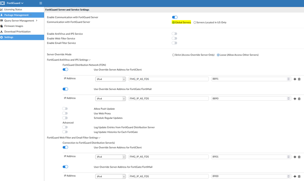Enable Log Update Histories for Each FortiGate
The image size is (304, 181).
[65, 132]
